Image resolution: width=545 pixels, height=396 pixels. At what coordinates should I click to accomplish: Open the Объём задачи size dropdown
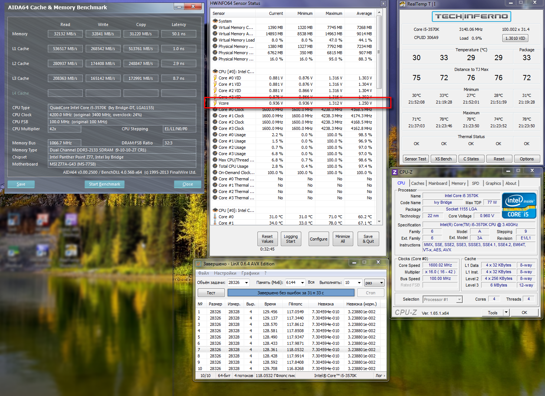coord(247,283)
